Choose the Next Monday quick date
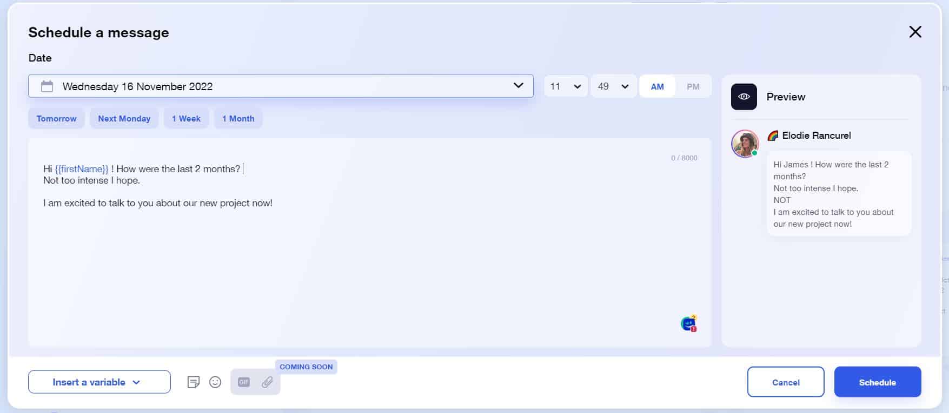949x413 pixels. (124, 118)
